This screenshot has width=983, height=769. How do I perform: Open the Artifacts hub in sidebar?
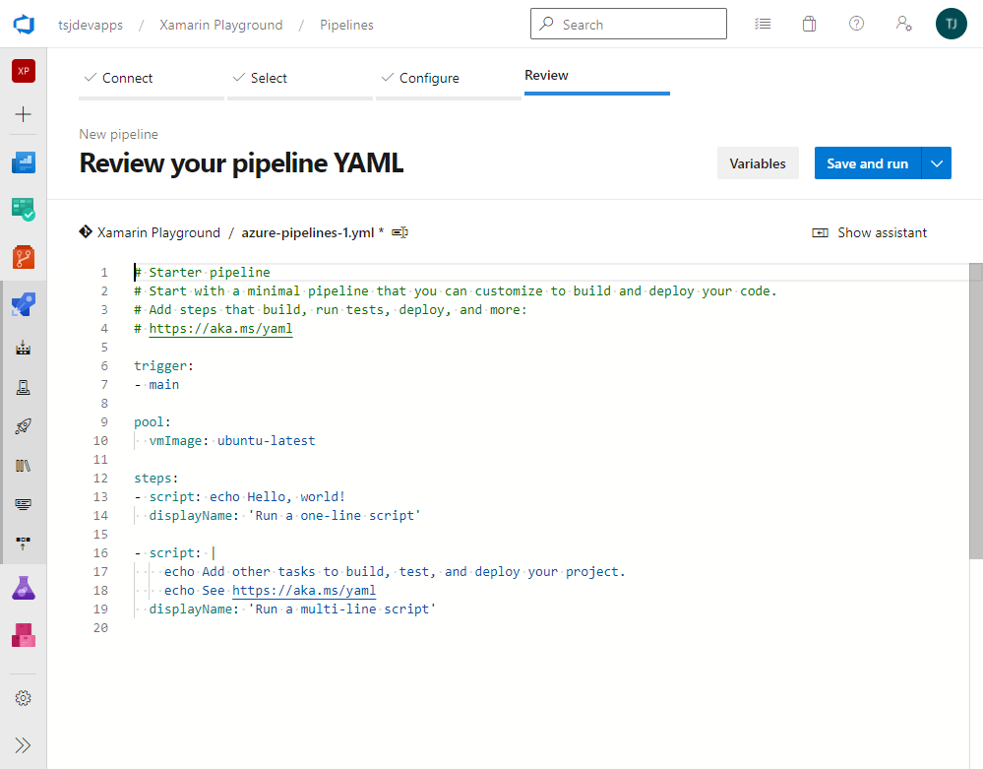(24, 635)
